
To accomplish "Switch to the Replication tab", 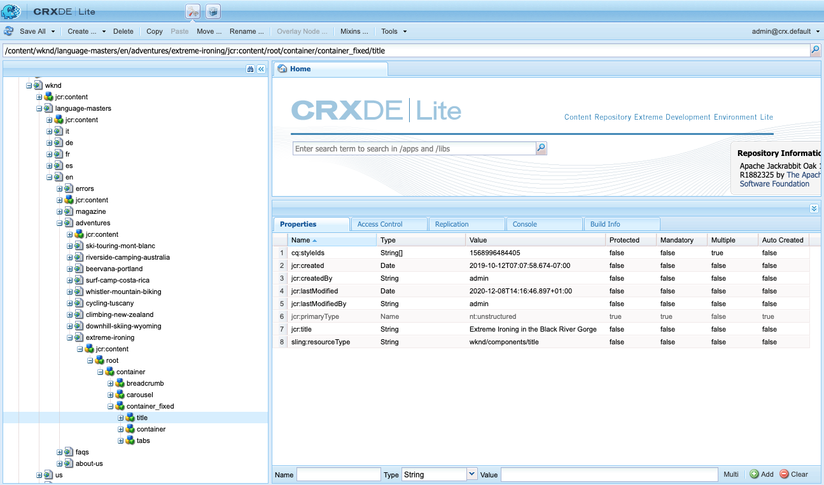I will tap(466, 224).
